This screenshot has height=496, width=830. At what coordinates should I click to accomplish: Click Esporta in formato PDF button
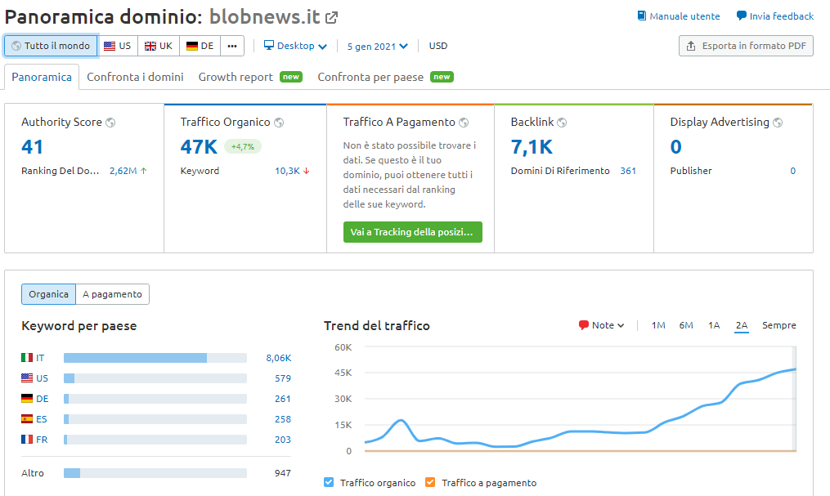click(746, 46)
